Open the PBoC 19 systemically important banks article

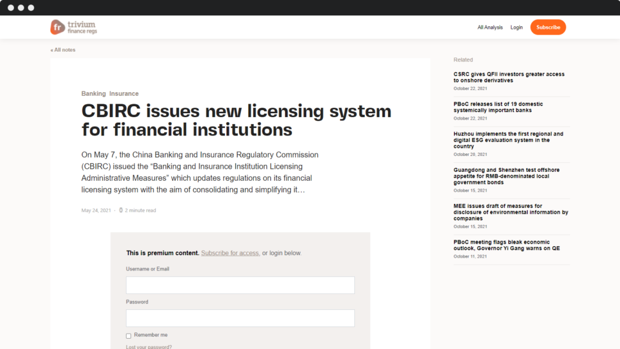pos(499,107)
